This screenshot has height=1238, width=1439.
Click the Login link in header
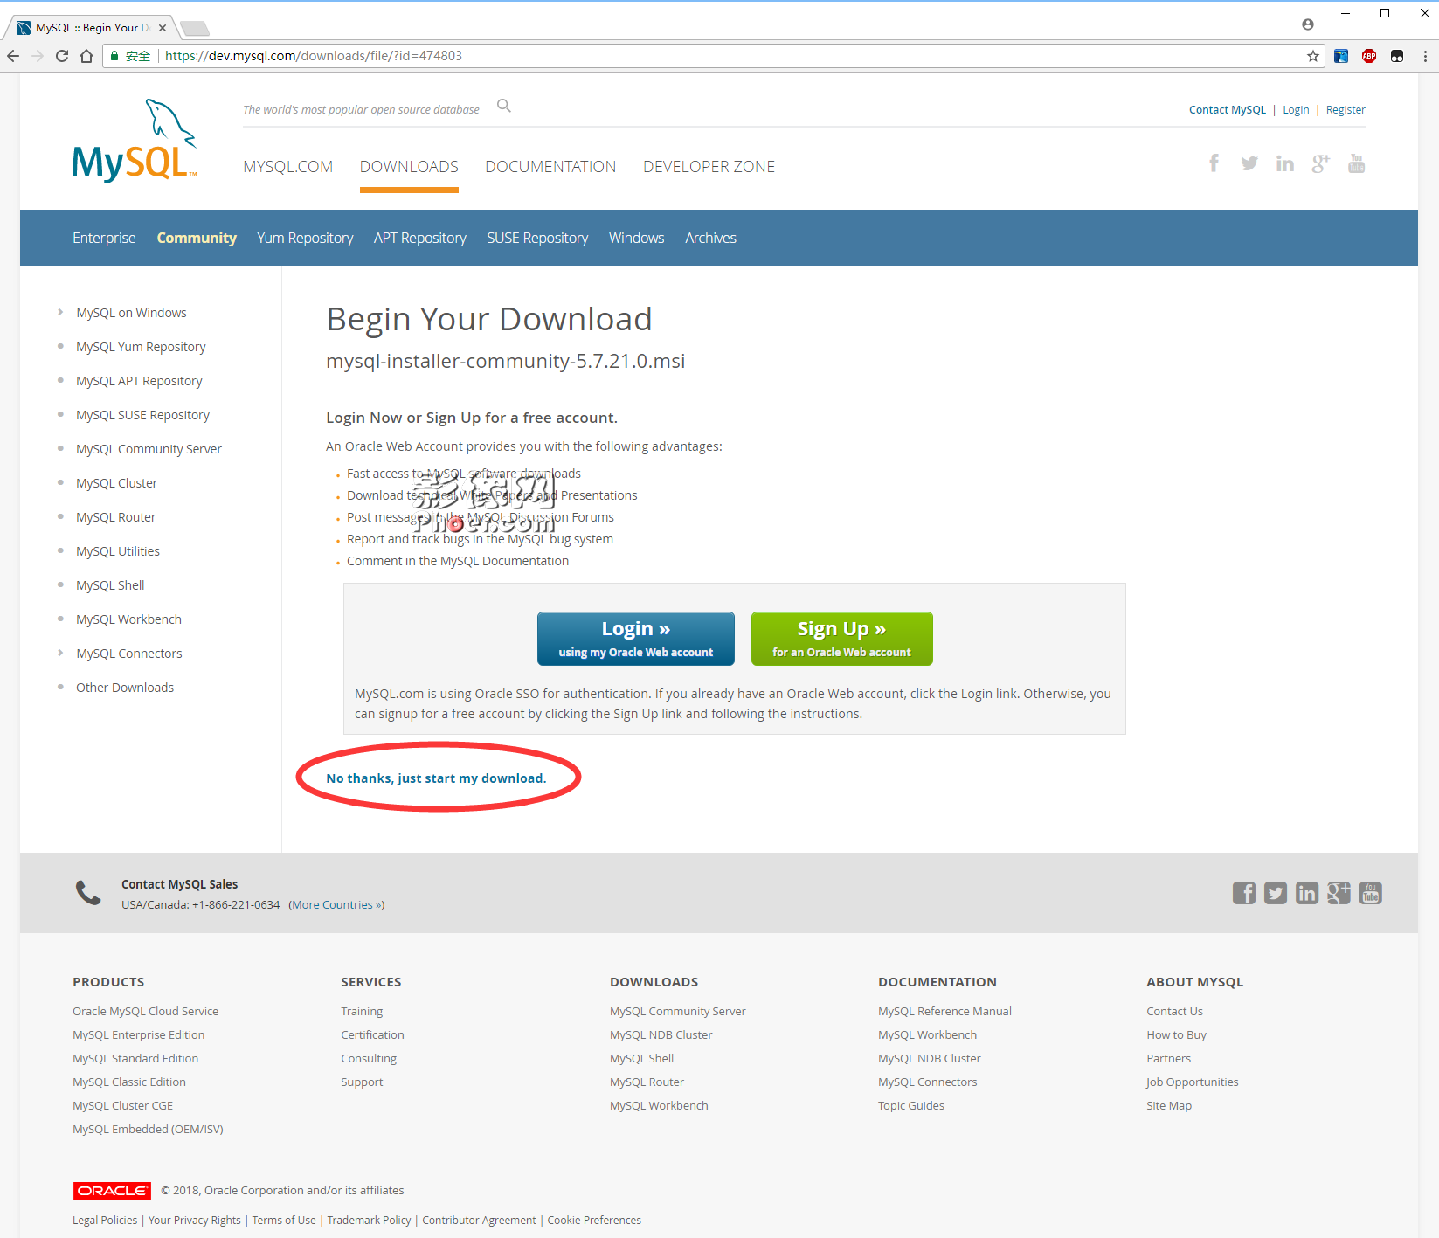(x=1296, y=110)
